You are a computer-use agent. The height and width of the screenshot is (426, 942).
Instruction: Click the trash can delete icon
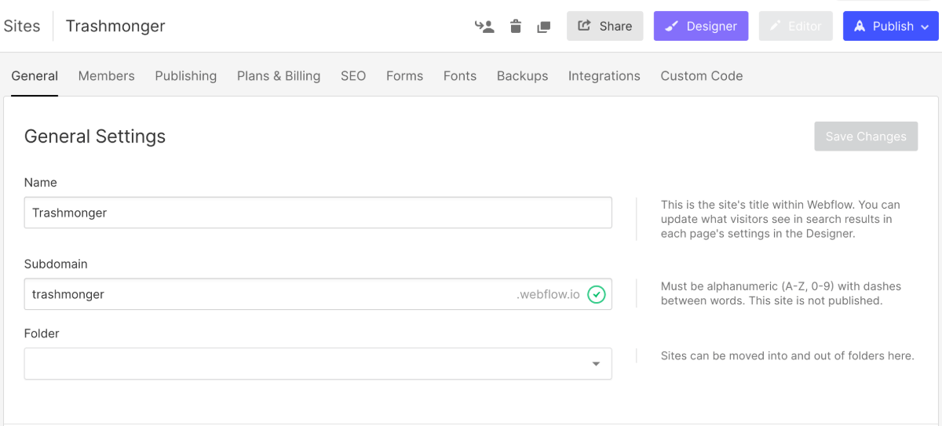[x=515, y=27]
